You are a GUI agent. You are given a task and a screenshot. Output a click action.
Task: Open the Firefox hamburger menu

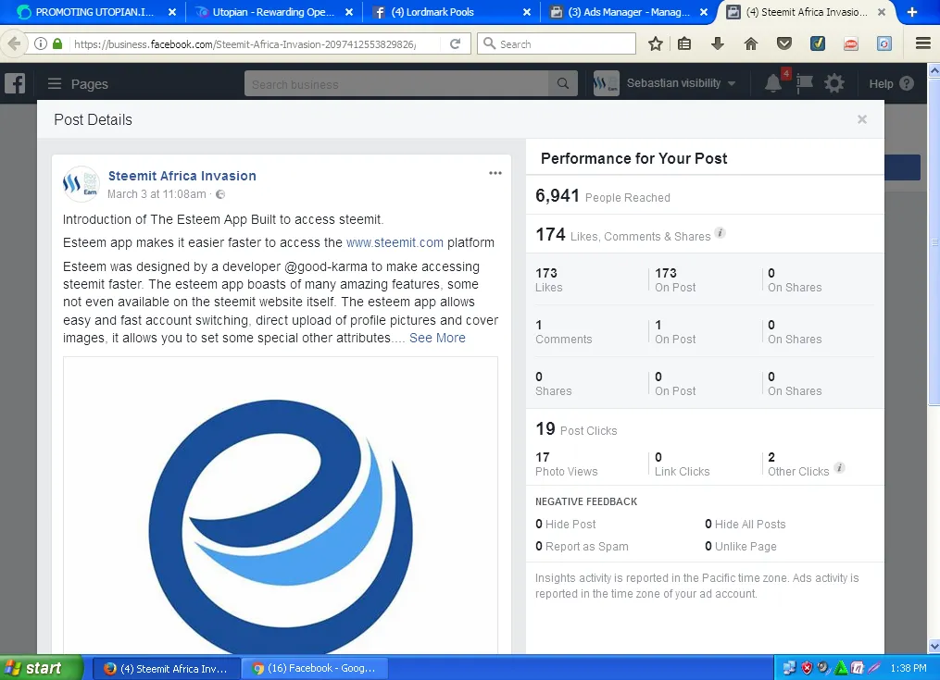click(922, 43)
